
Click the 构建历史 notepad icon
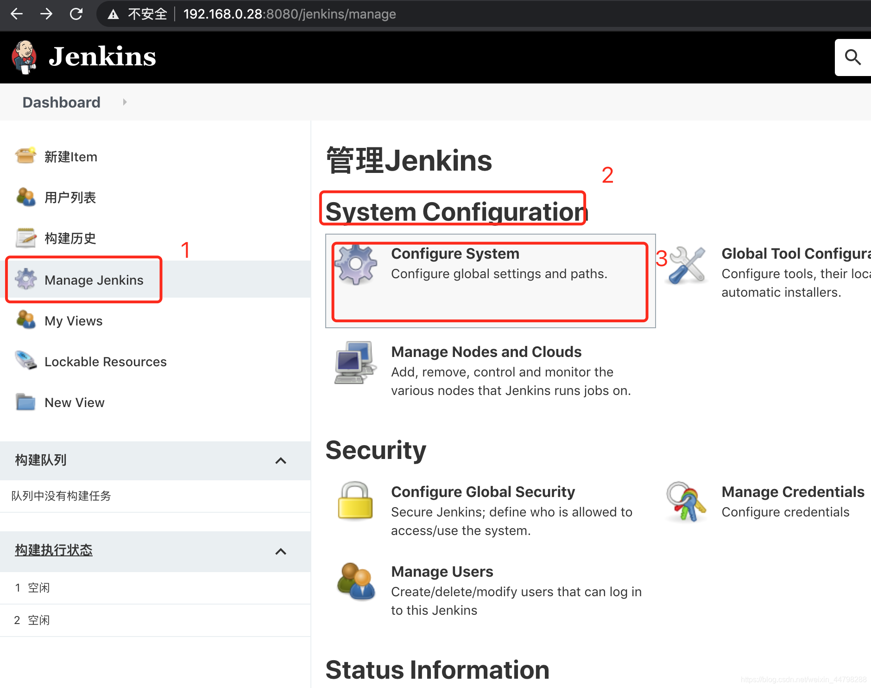[25, 238]
